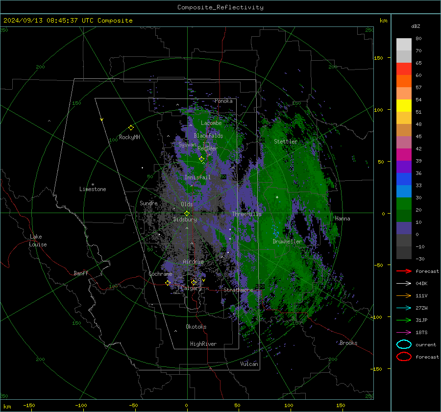Click the Limestone label
Image resolution: width=441 pixels, height=412 pixels.
pyautogui.click(x=93, y=189)
